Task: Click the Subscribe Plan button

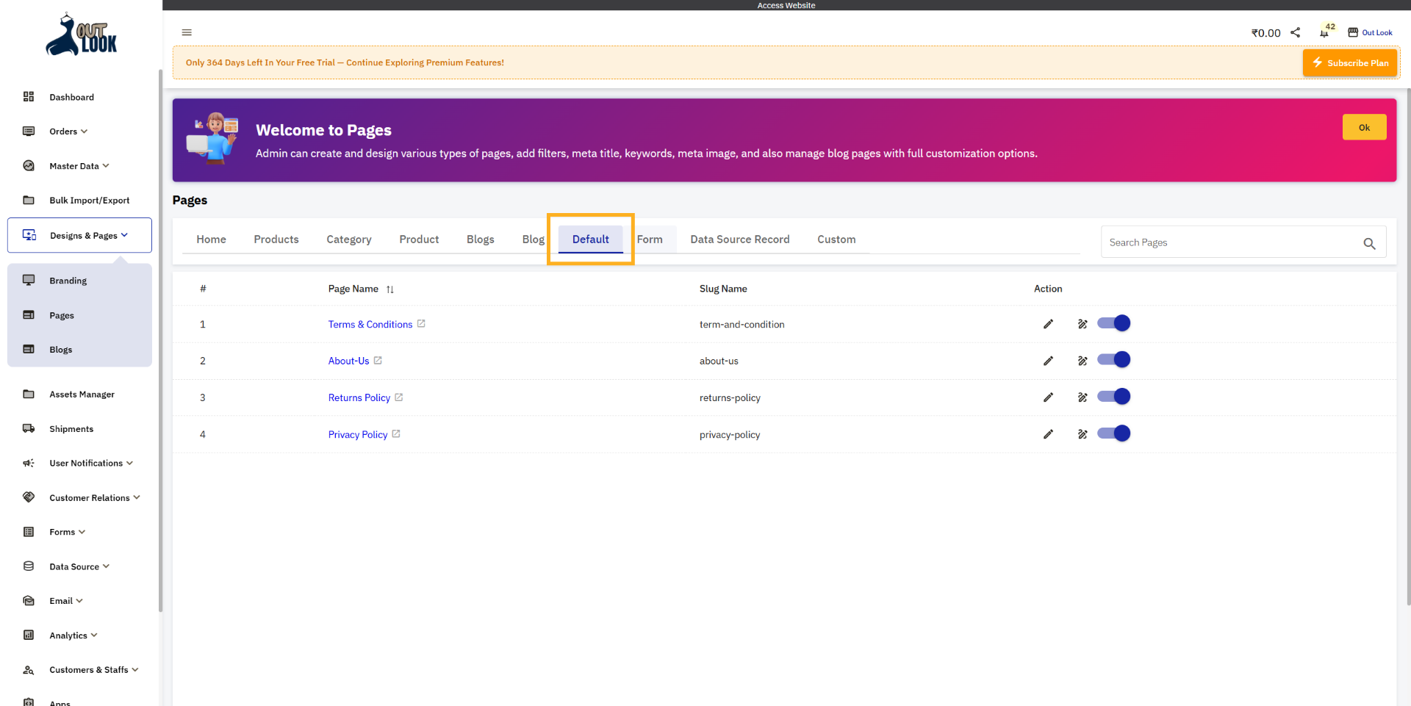Action: click(x=1349, y=62)
